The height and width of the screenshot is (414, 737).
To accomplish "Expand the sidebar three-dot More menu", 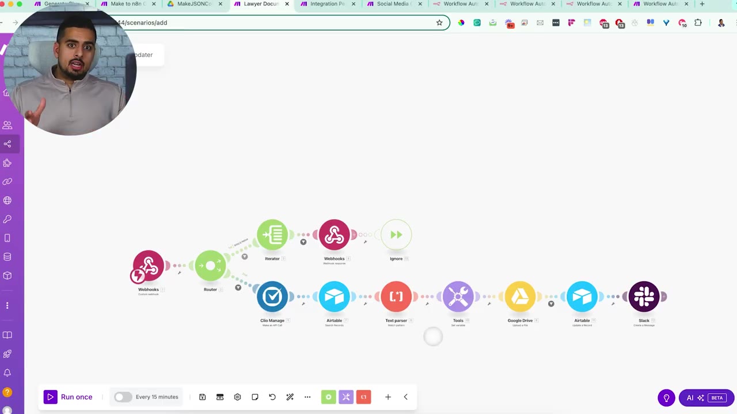I will click(x=7, y=306).
